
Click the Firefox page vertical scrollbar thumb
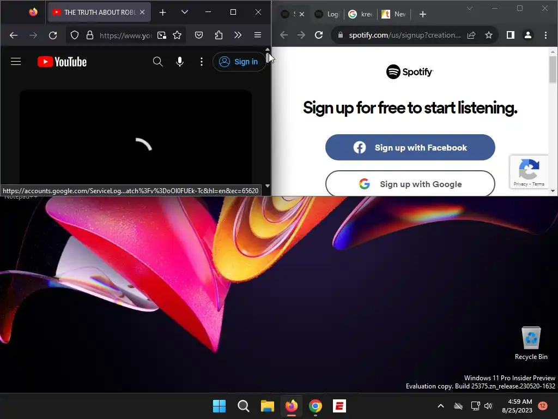268,57
